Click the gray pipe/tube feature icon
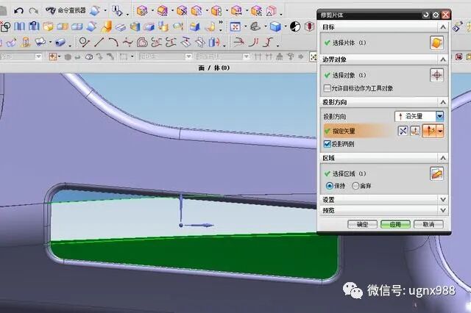This screenshot has height=313, width=471. click(x=60, y=42)
